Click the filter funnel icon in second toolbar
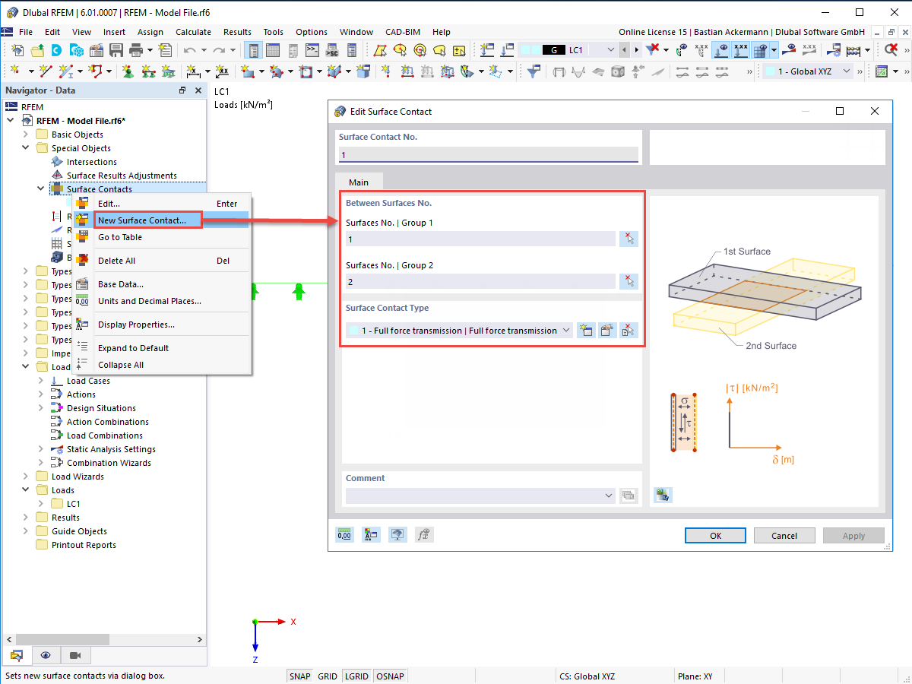This screenshot has height=684, width=912. (534, 71)
